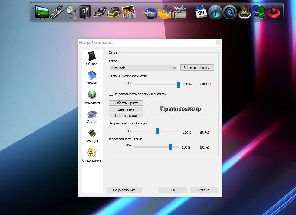
Task: Open the Положение section
Action: [92, 97]
